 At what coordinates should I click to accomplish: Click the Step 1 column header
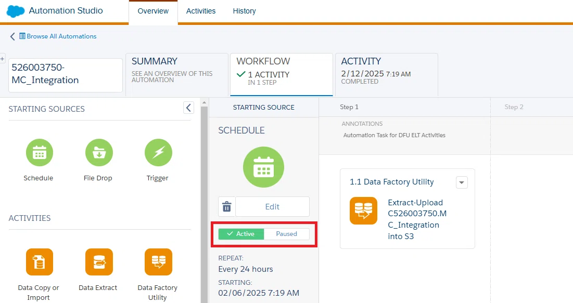(x=349, y=107)
